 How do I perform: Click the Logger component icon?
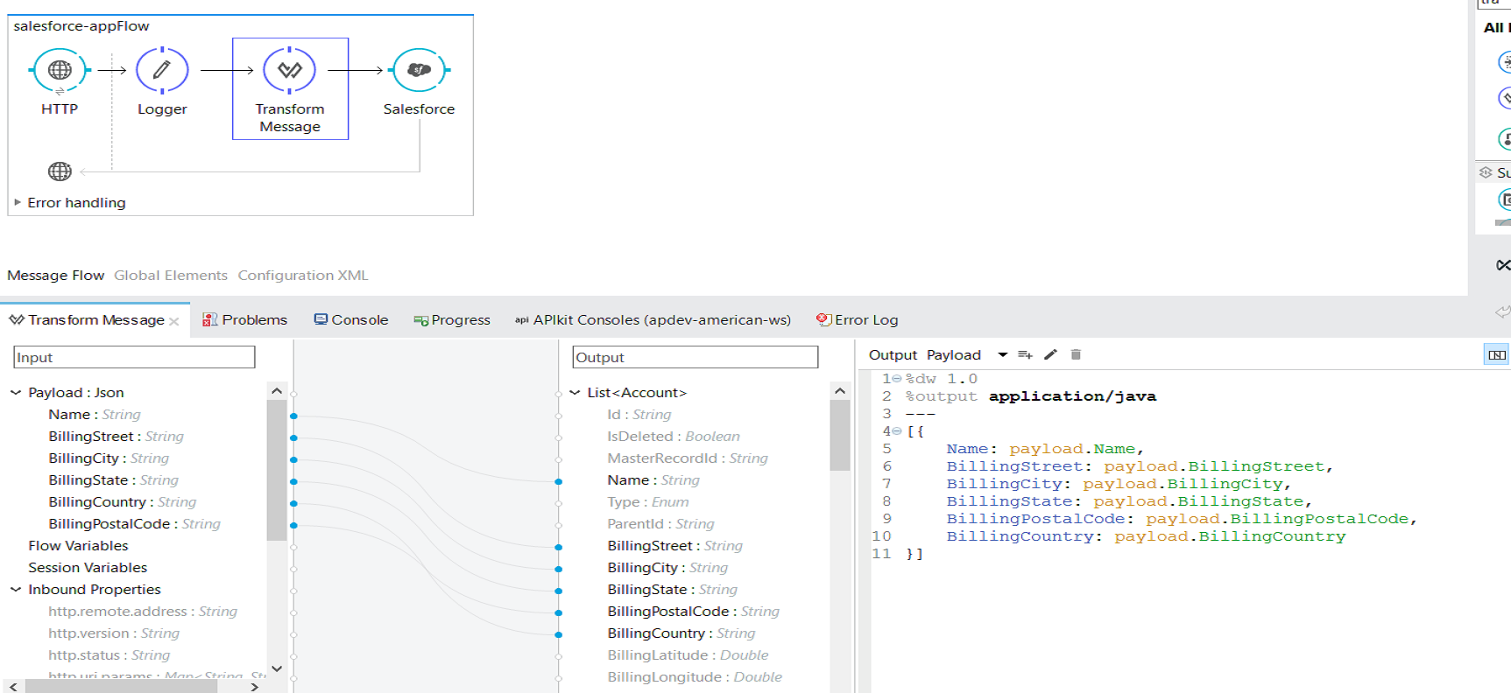tap(162, 70)
